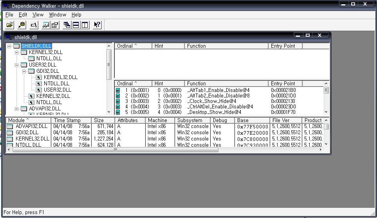Sort module list by Module column
Image resolution: width=377 pixels, height=218 pixels.
pyautogui.click(x=28, y=120)
